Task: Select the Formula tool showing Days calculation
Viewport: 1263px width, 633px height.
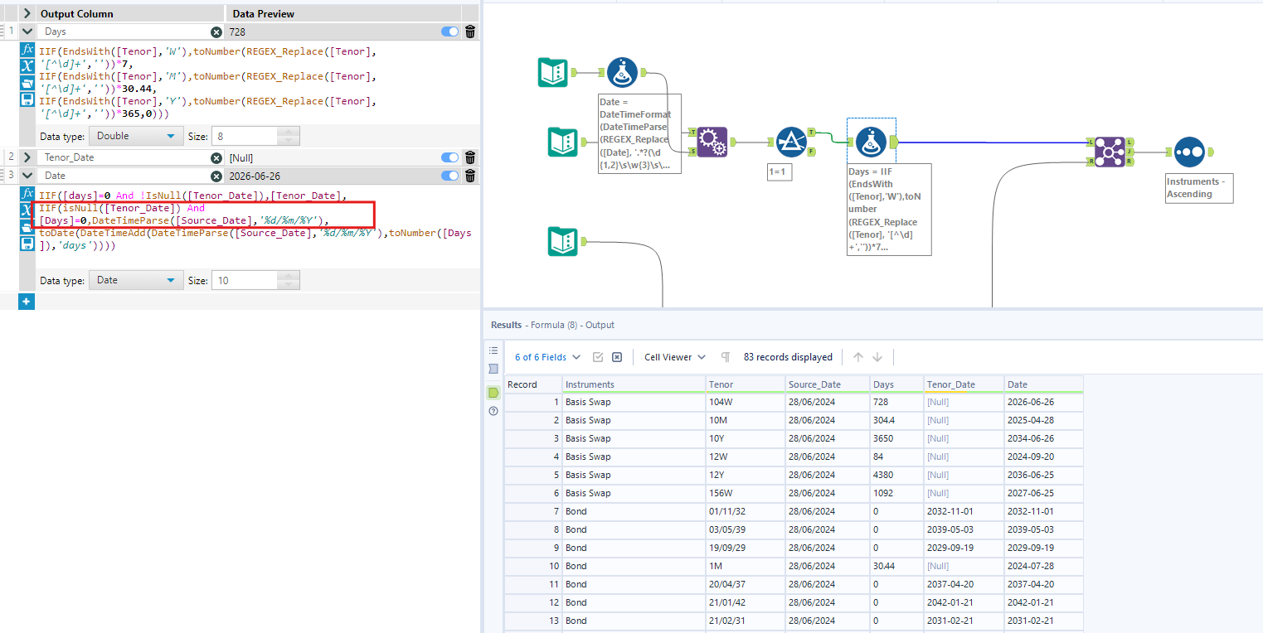Action: (x=872, y=142)
